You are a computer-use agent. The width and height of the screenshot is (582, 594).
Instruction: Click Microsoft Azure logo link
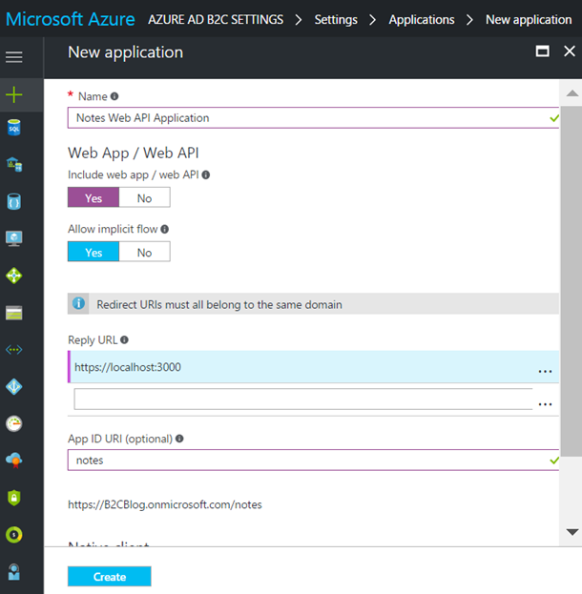click(71, 19)
